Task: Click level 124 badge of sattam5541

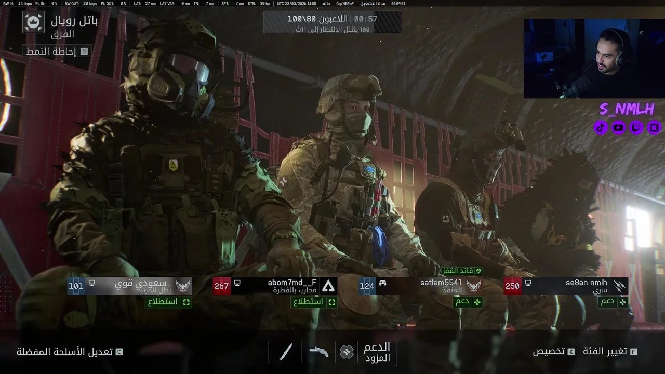Action: [367, 286]
